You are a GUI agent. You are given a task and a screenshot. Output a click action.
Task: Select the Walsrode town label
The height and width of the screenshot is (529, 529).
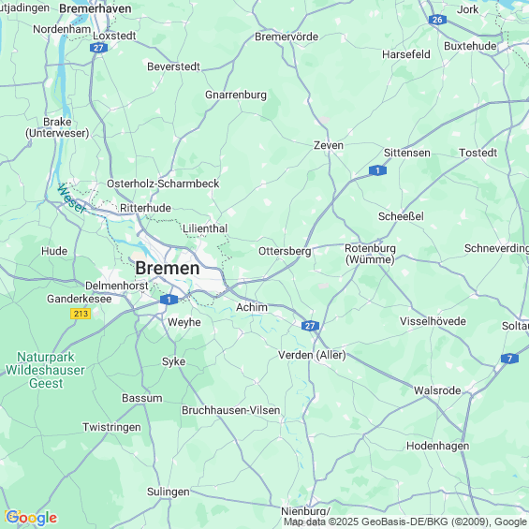point(437,390)
